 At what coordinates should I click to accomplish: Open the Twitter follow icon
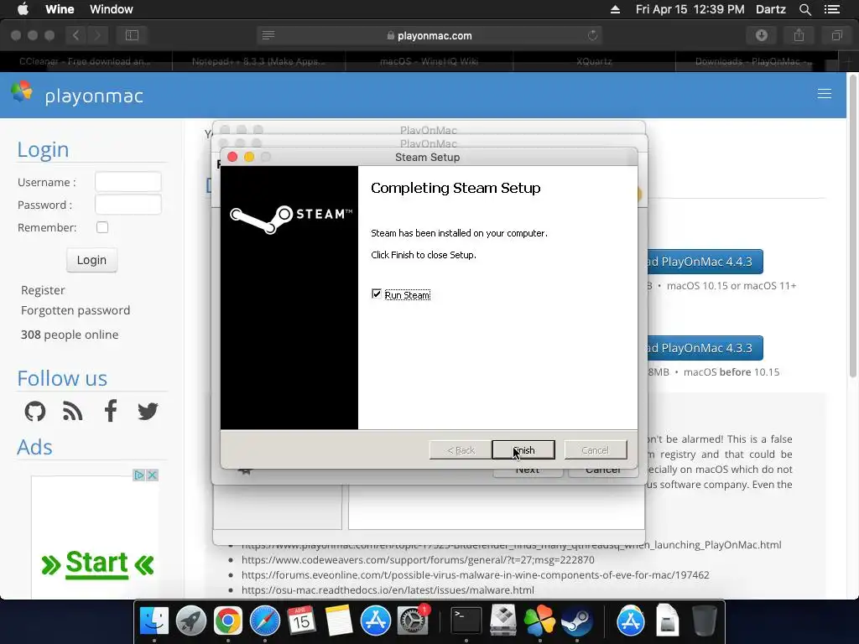click(x=148, y=411)
